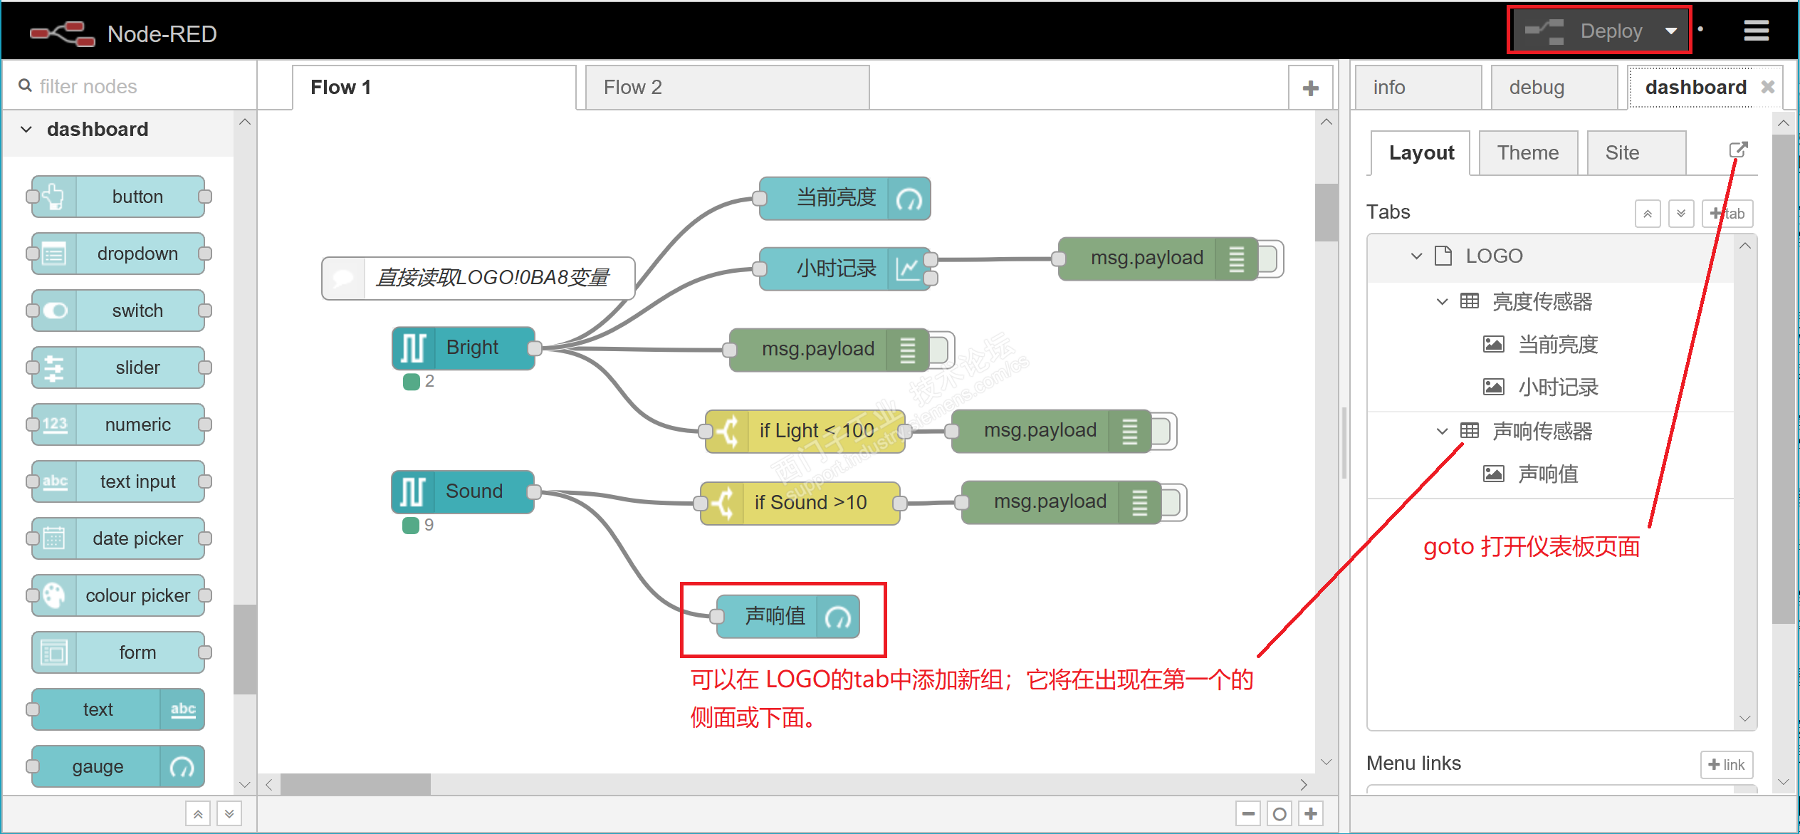Click the add new flow plus button

pos(1310,88)
